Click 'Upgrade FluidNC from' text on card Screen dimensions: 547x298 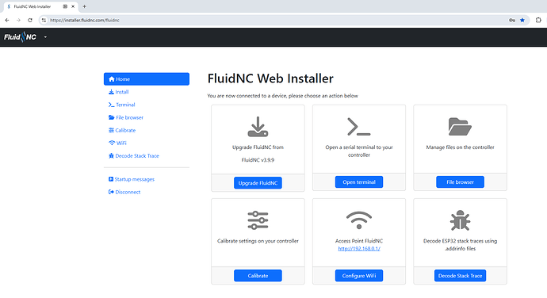(x=258, y=147)
